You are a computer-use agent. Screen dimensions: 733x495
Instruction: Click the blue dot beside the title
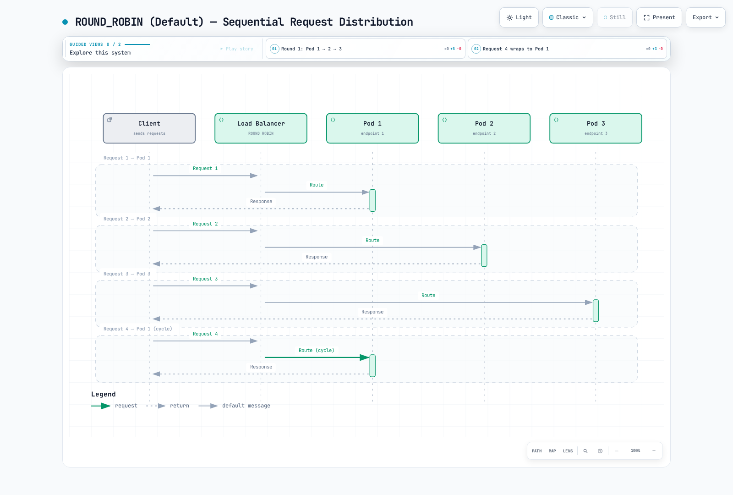(x=65, y=22)
